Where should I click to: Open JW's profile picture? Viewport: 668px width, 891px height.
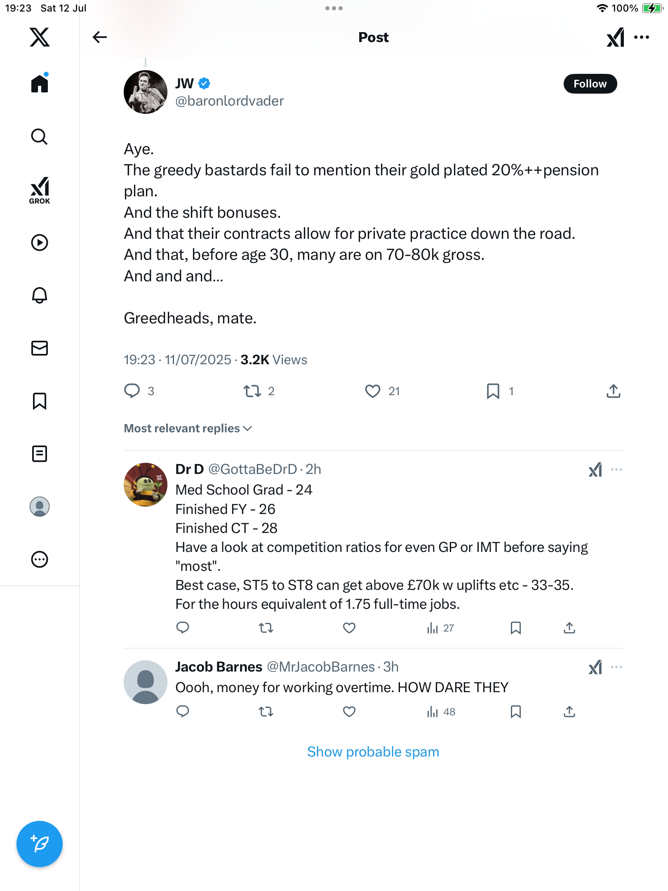click(146, 92)
